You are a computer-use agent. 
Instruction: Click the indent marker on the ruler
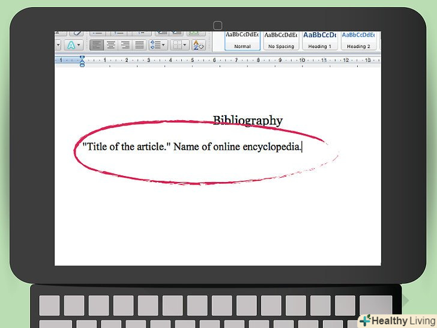point(82,60)
